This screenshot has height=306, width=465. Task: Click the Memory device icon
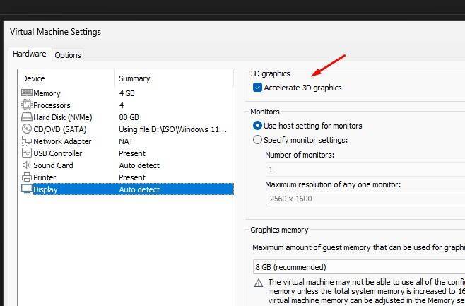pyautogui.click(x=27, y=93)
